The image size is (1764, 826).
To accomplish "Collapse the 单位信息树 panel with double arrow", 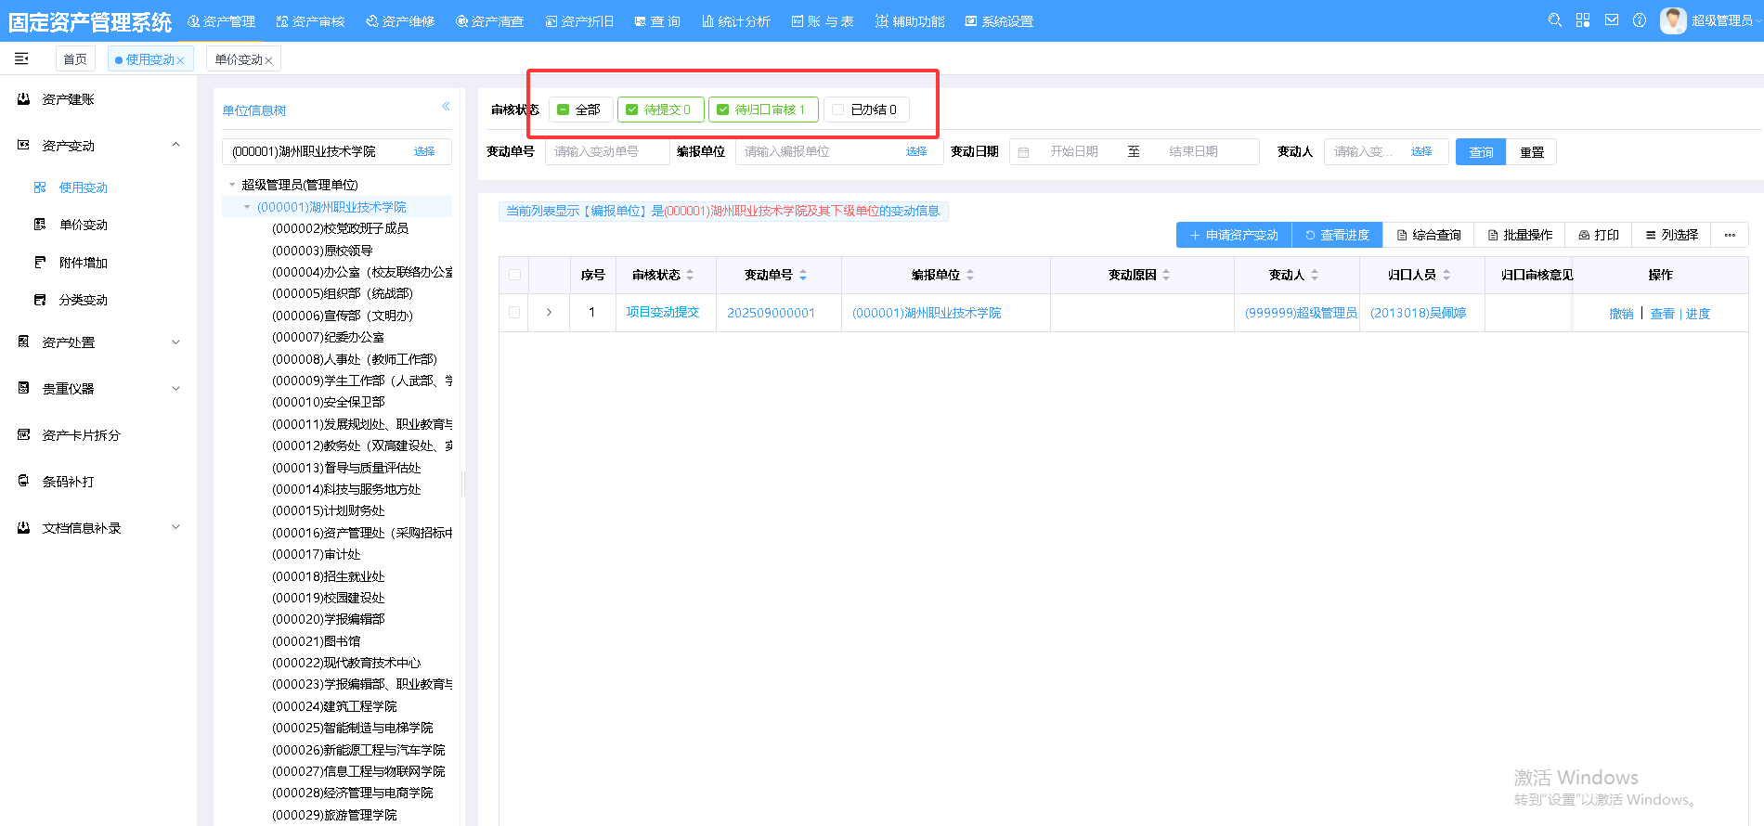I will (x=446, y=107).
